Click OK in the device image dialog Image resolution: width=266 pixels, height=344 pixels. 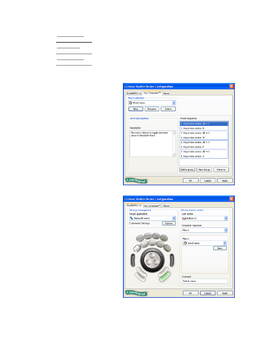point(190,293)
